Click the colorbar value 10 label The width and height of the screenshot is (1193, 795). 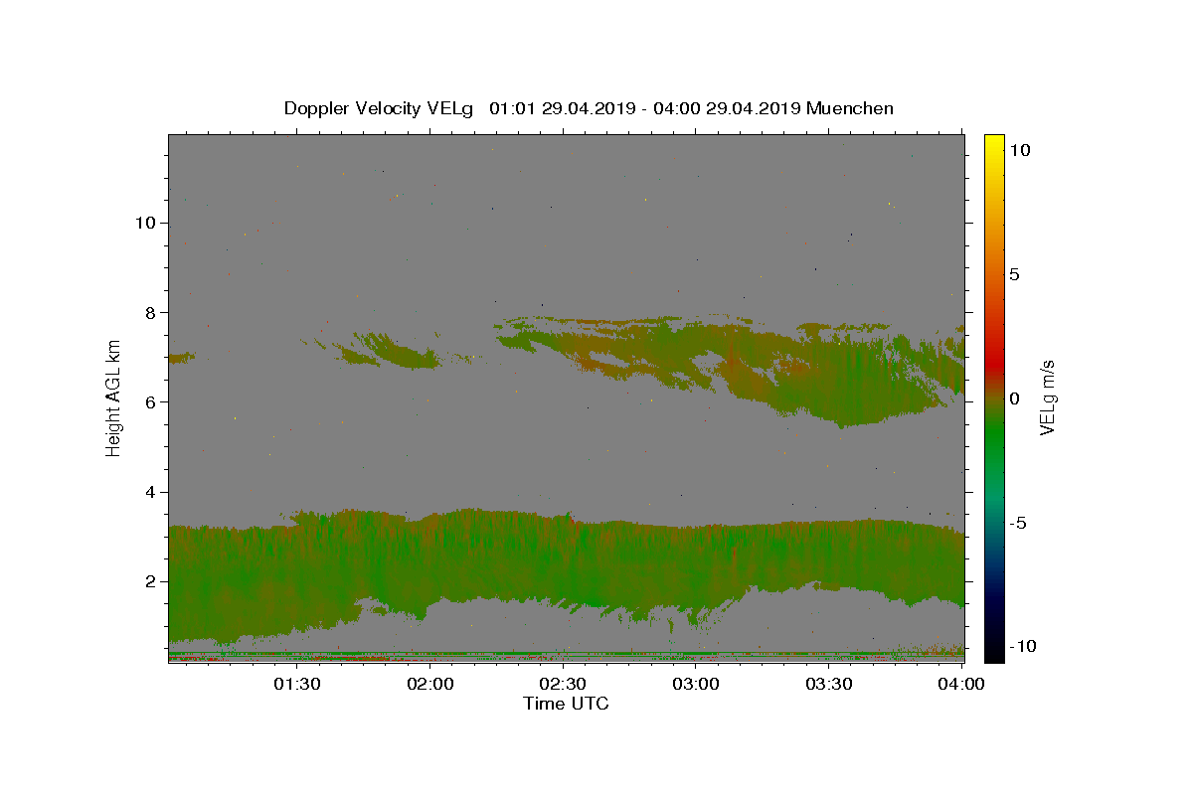[x=1019, y=150]
